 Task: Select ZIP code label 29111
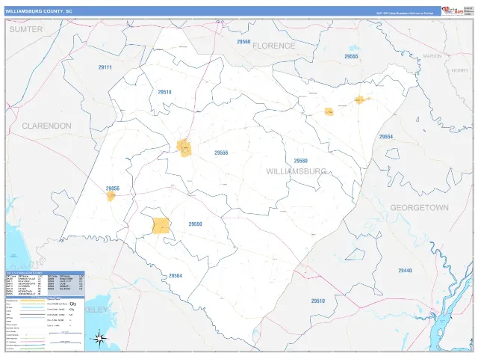click(x=105, y=67)
